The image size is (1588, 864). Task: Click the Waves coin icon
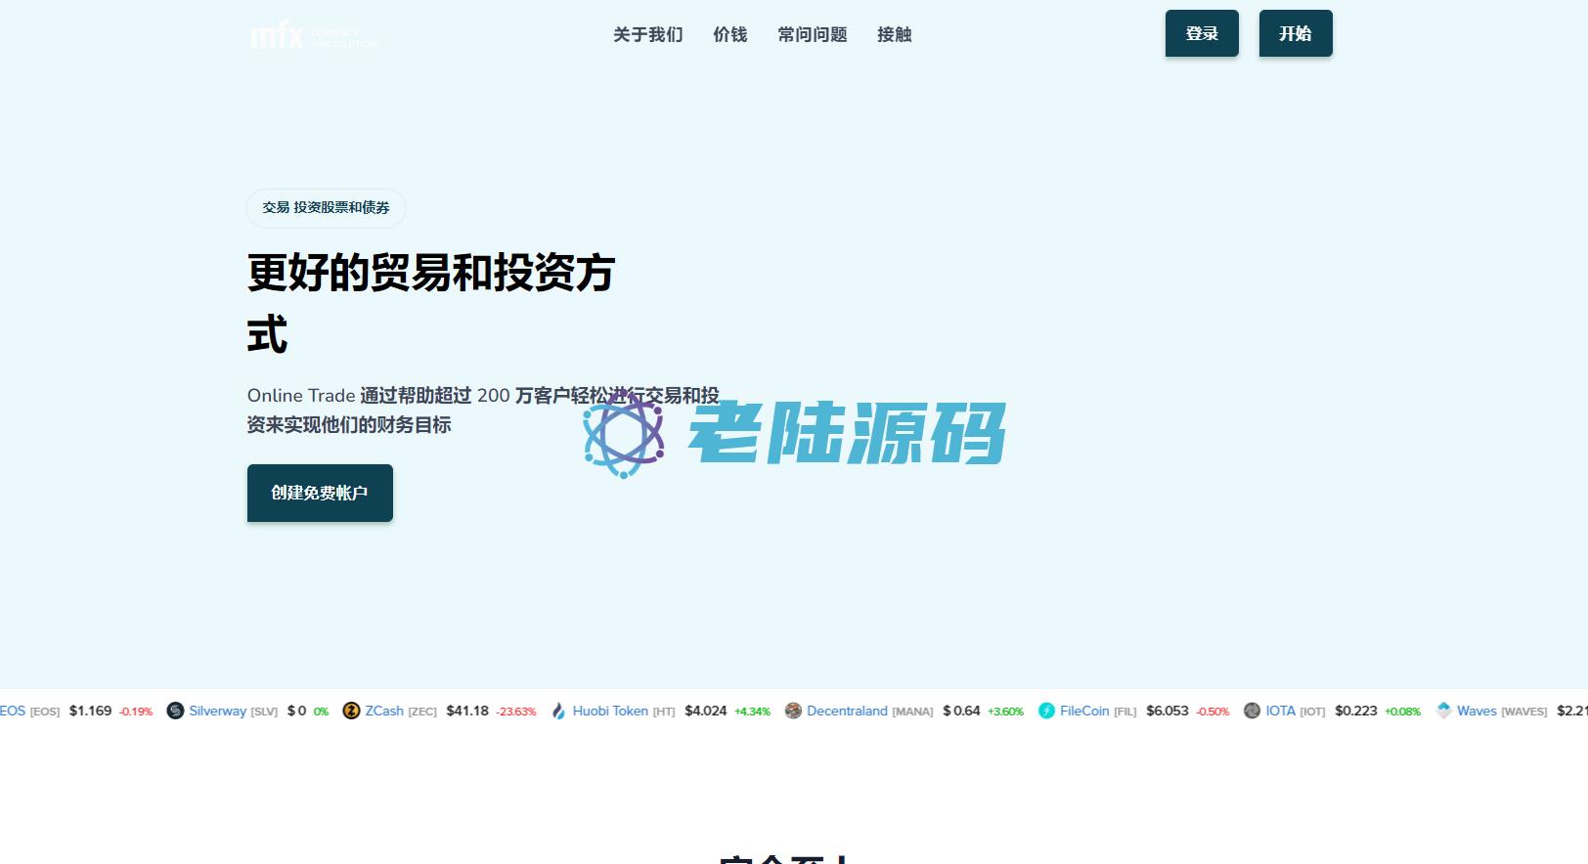(x=1443, y=711)
